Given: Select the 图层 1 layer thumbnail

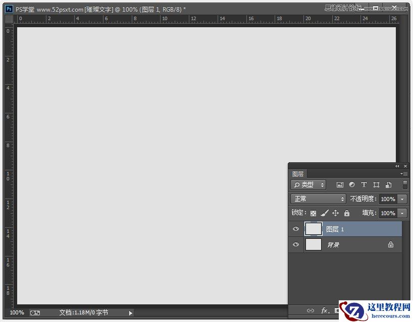Looking at the screenshot, I should [x=313, y=229].
